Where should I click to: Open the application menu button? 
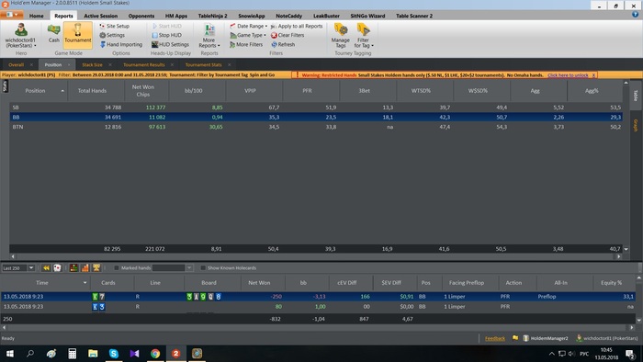[x=11, y=15]
